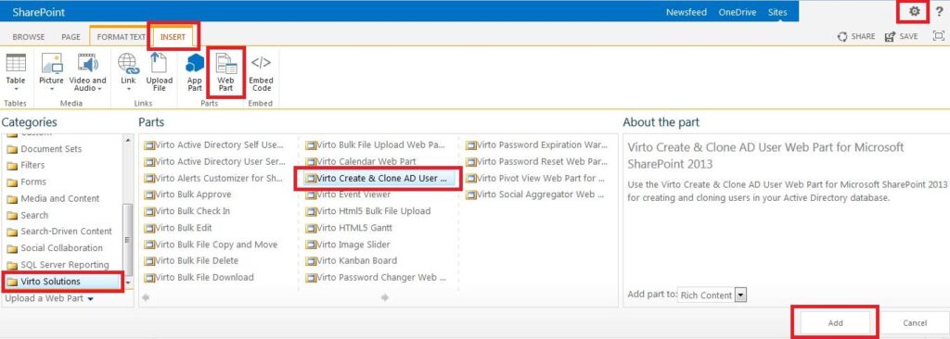Go to the previous parts page arrow
950x339 pixels.
coord(146,297)
